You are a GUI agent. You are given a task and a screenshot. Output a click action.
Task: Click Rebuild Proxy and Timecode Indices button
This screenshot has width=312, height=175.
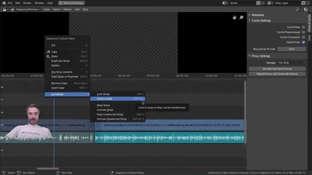point(277,74)
